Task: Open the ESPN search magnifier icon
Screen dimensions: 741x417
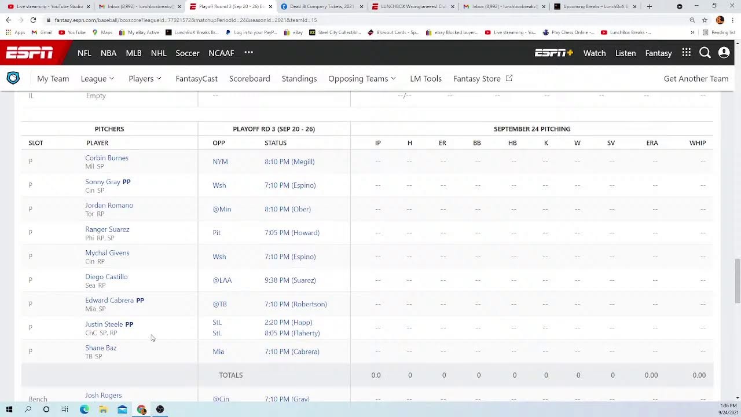Action: (705, 53)
